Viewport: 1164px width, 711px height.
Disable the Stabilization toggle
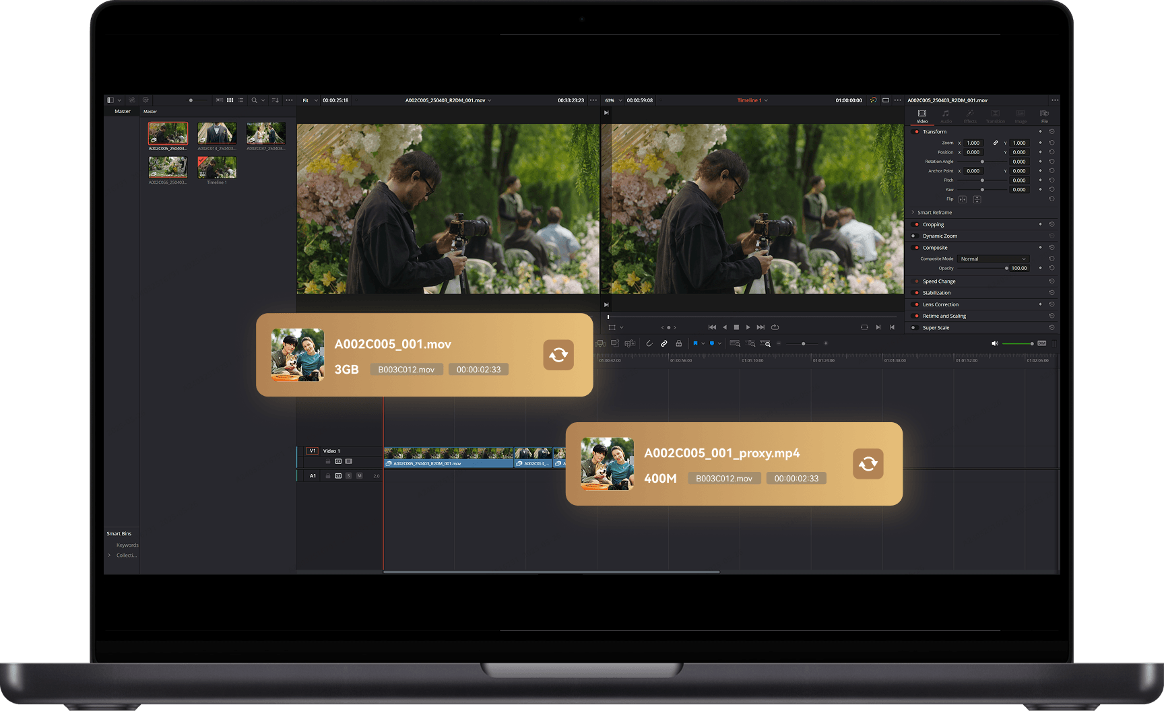(916, 293)
